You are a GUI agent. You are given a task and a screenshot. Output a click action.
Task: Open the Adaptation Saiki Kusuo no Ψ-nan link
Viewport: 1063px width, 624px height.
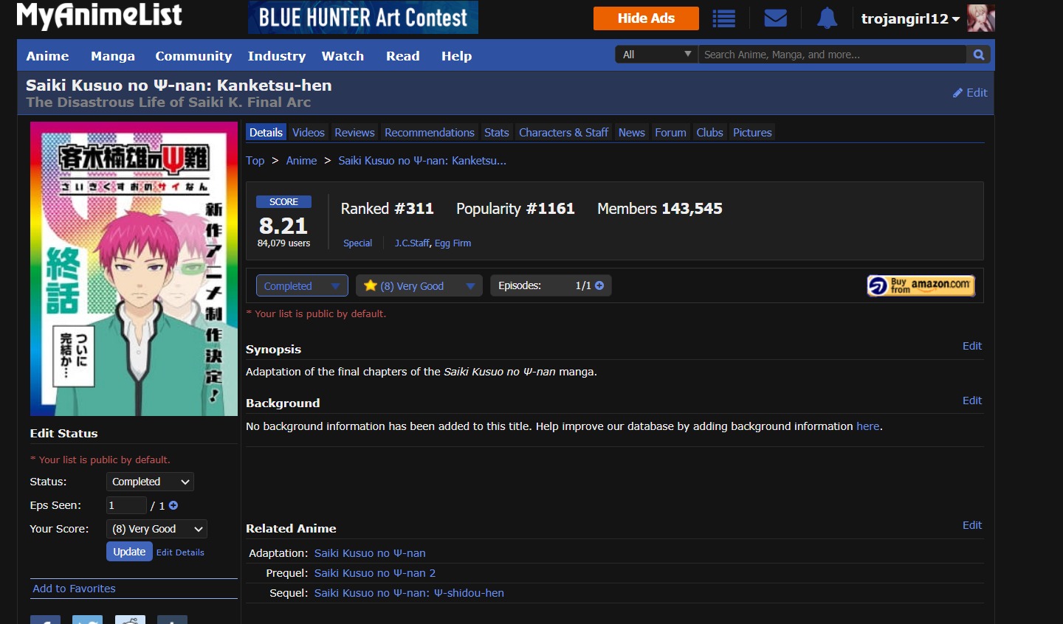pos(370,553)
